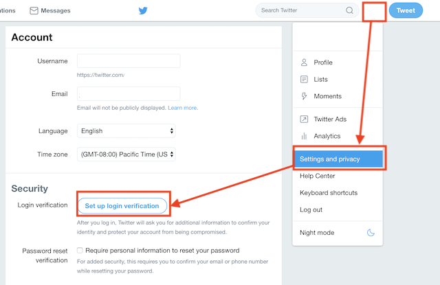Click into the Username text field
Image resolution: width=440 pixels, height=285 pixels.
[129, 61]
